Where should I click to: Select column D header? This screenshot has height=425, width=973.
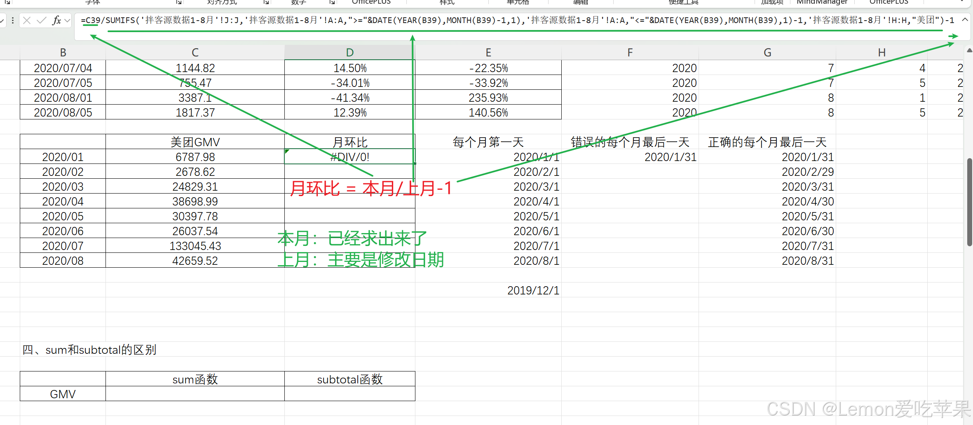(349, 52)
